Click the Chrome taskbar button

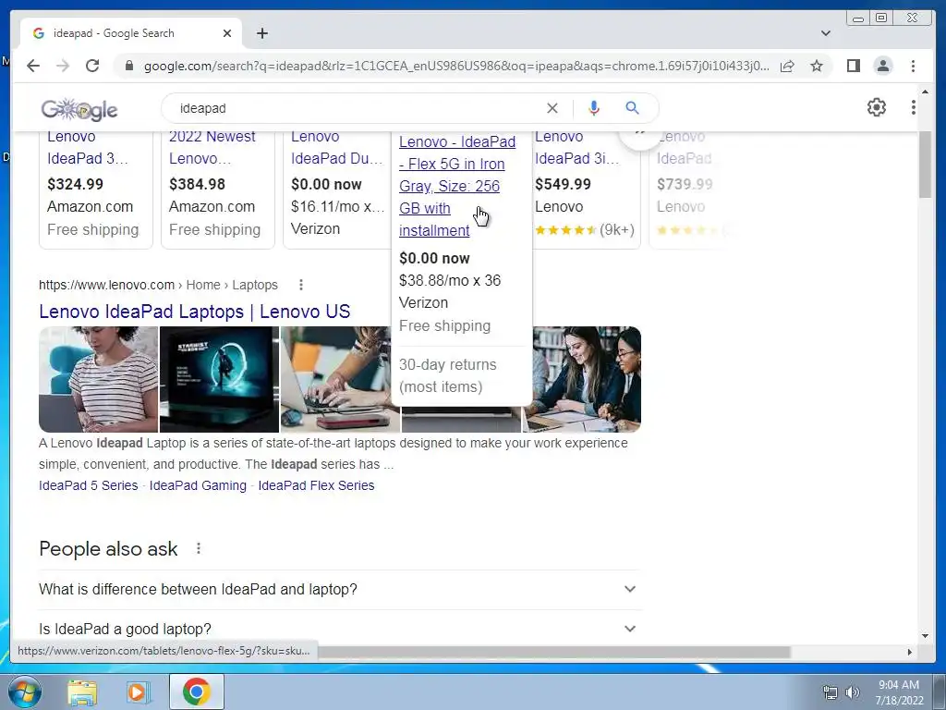[197, 692]
